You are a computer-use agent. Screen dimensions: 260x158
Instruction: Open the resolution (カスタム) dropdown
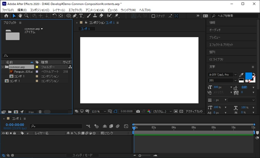tap(162, 112)
